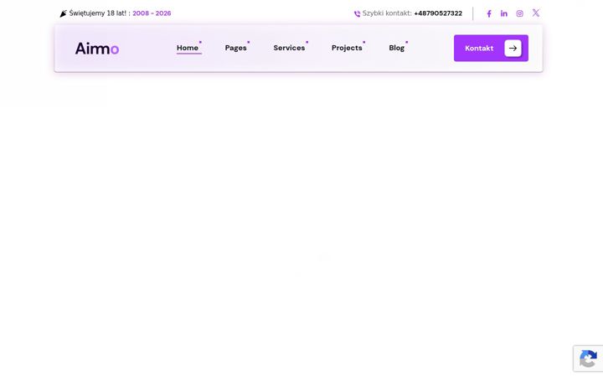603x377 pixels.
Task: Click the Kontakt button
Action: 491,48
